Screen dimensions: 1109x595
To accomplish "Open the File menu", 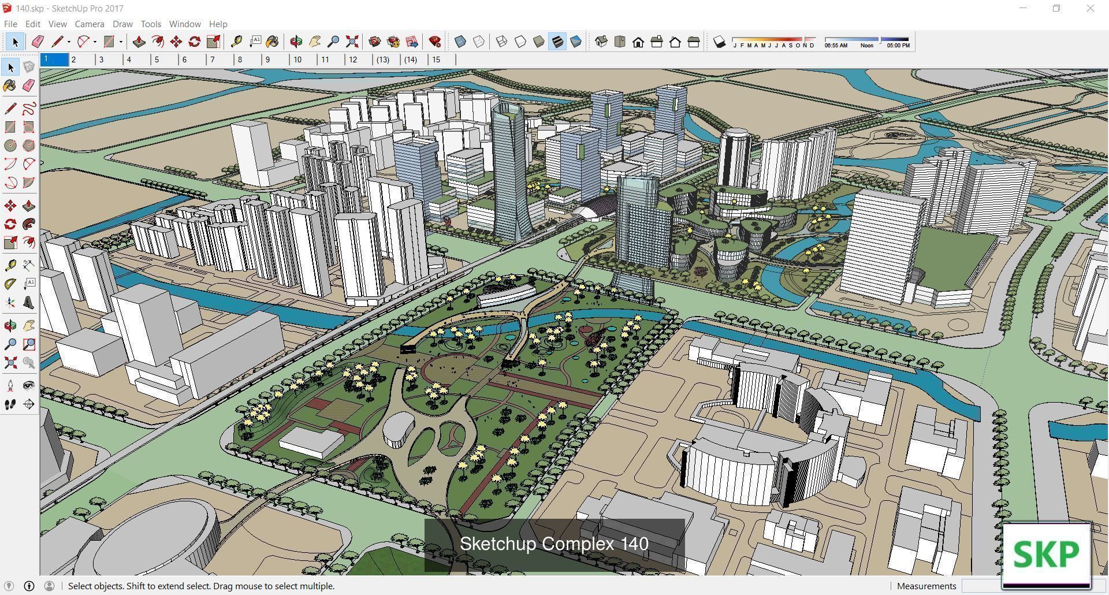I will click(x=10, y=24).
